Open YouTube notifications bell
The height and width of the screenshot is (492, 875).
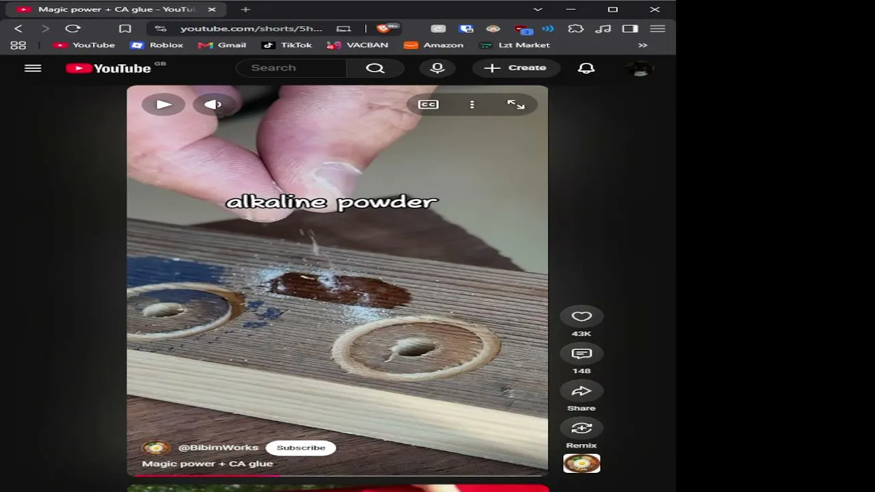[x=587, y=68]
